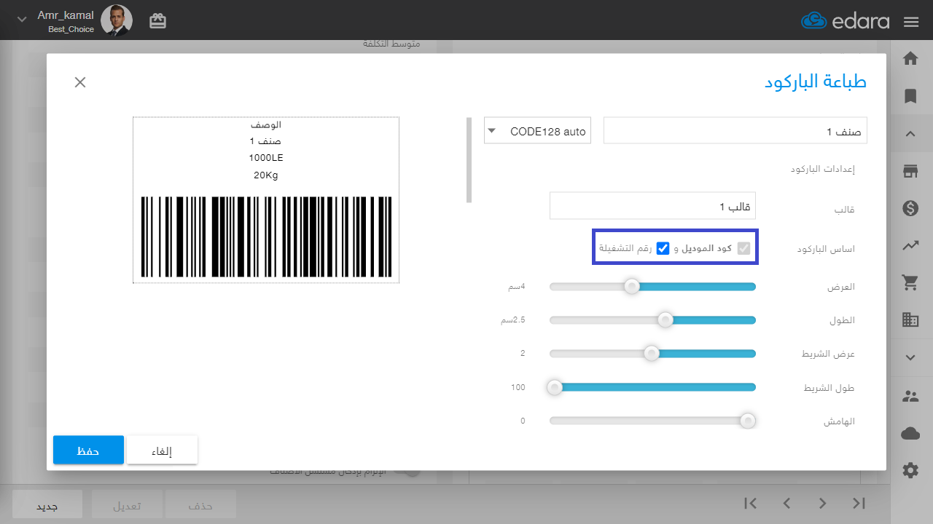Open the people icon in sidebar

pyautogui.click(x=910, y=397)
